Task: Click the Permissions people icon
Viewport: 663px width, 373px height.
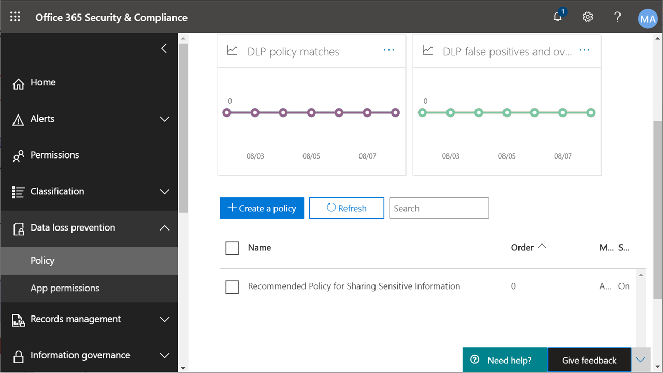Action: (x=19, y=156)
